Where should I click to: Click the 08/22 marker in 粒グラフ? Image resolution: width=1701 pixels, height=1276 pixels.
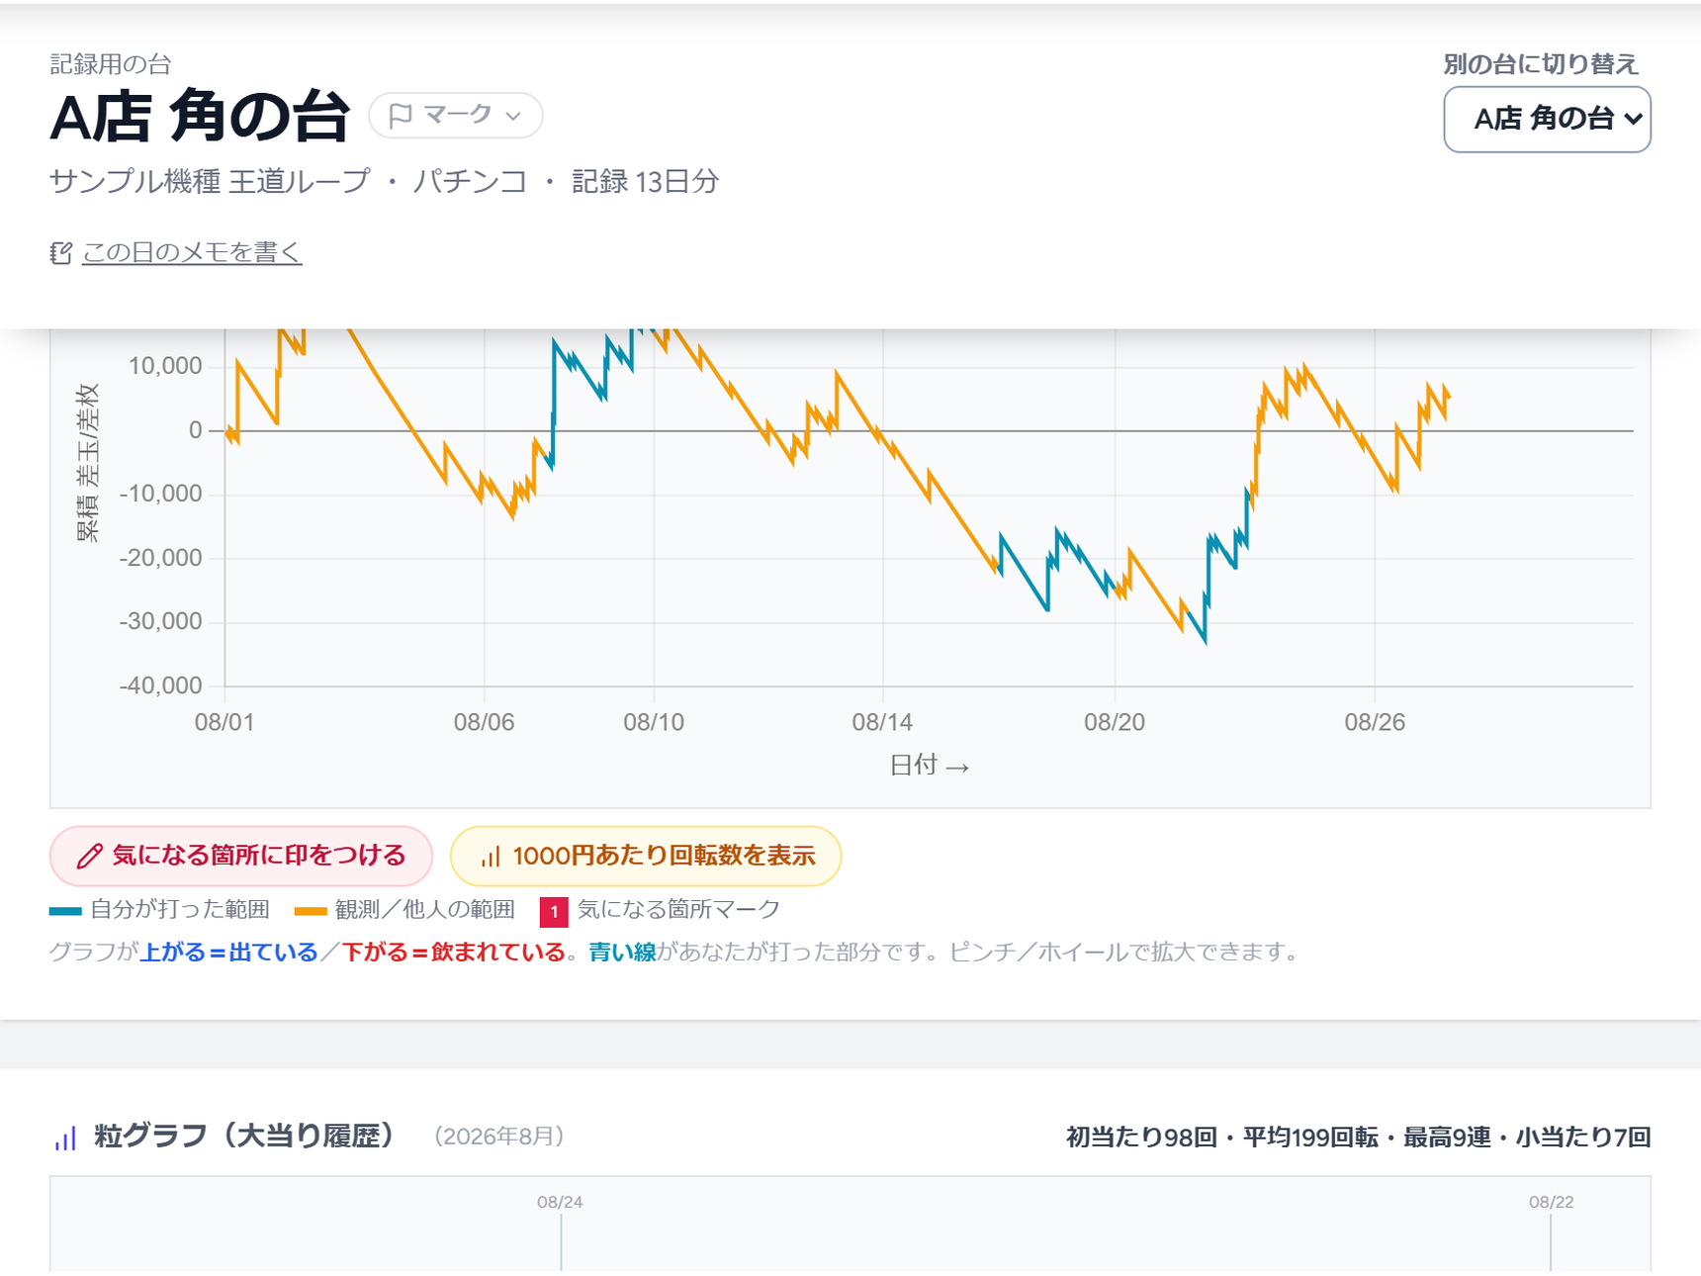1551,1202
